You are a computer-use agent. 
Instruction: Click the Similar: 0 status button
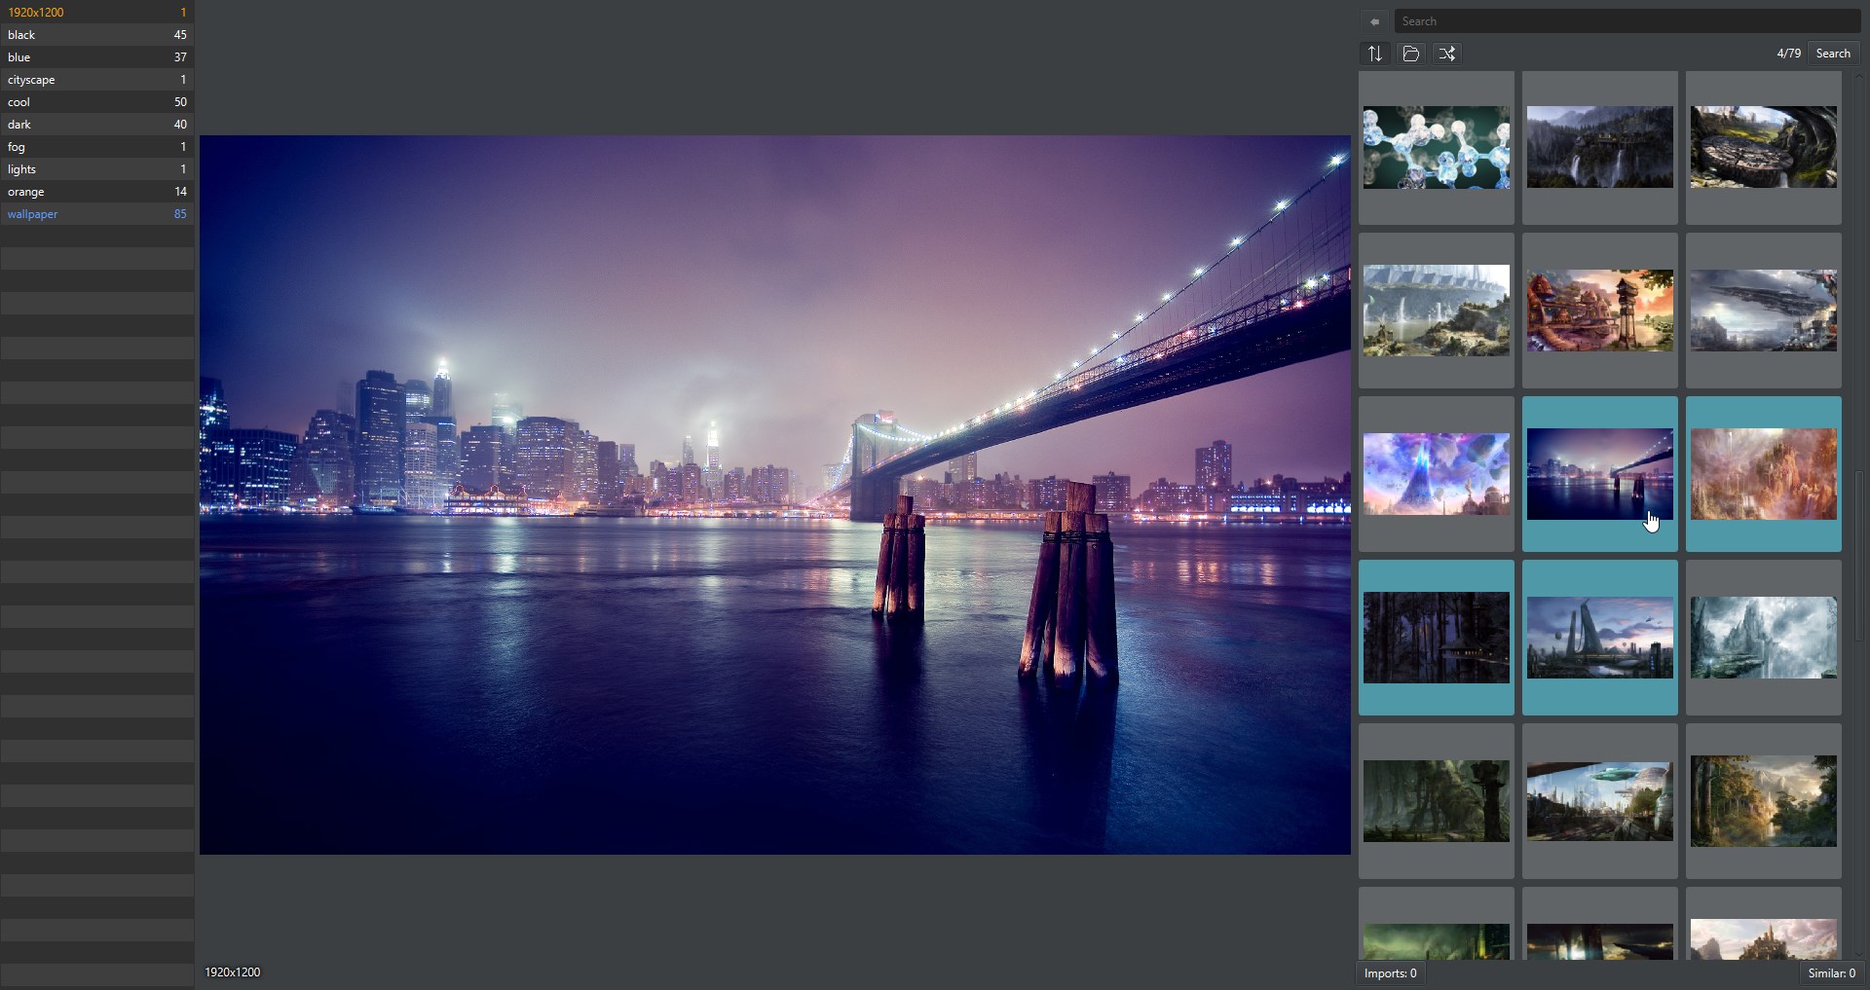pyautogui.click(x=1831, y=973)
